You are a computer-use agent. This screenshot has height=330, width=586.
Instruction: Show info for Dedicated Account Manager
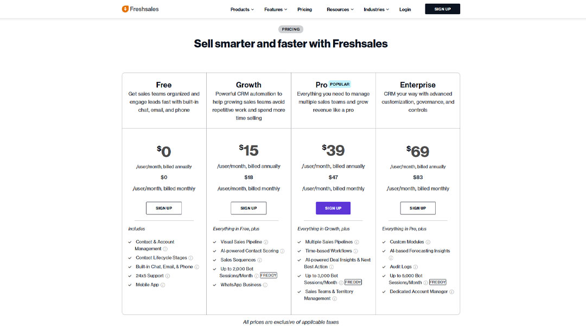click(451, 292)
